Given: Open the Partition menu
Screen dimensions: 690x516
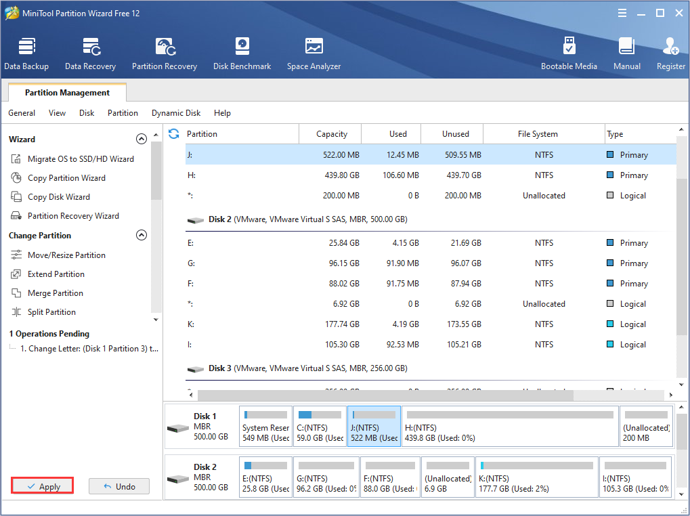Looking at the screenshot, I should [x=123, y=113].
